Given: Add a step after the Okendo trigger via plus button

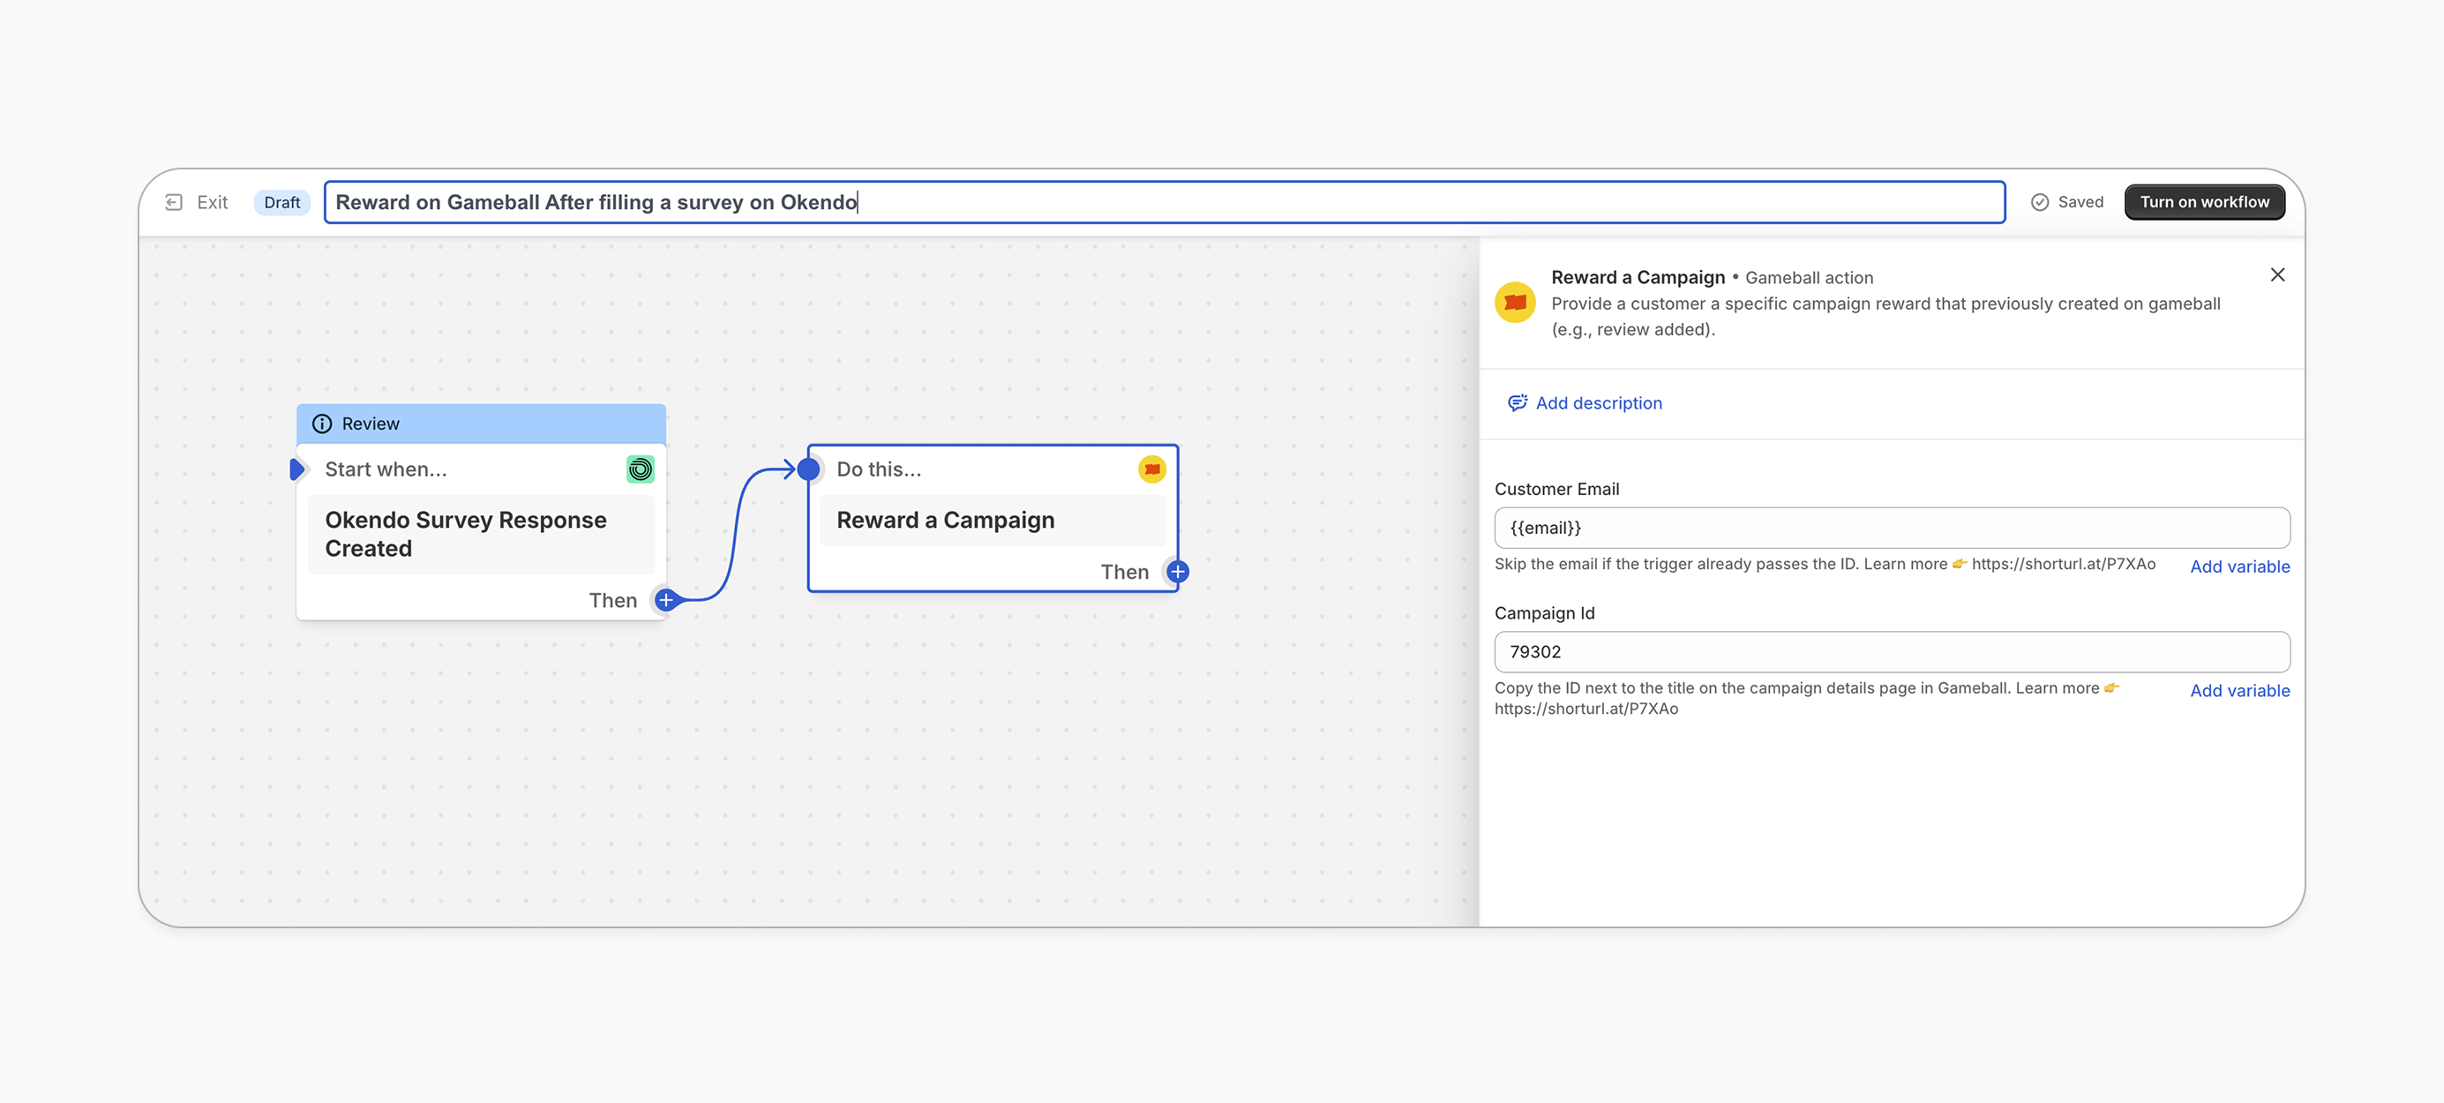Looking at the screenshot, I should point(666,600).
